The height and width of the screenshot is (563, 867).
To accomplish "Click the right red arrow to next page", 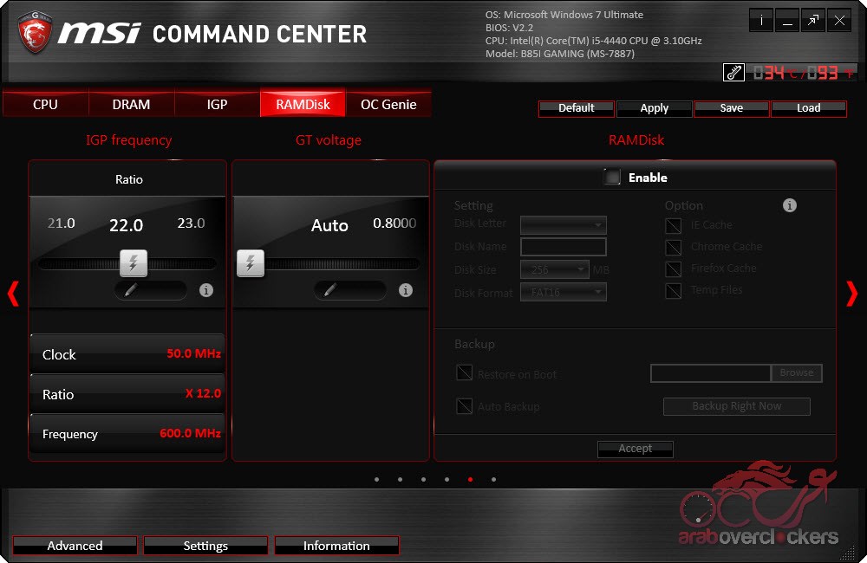I will 851,294.
